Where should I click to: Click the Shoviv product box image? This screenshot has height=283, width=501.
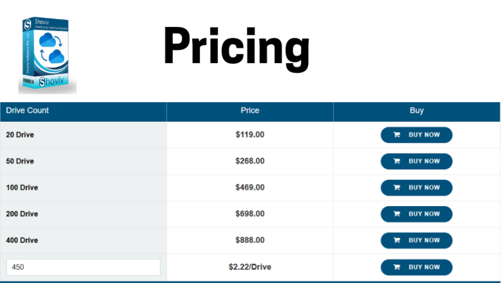(x=47, y=54)
